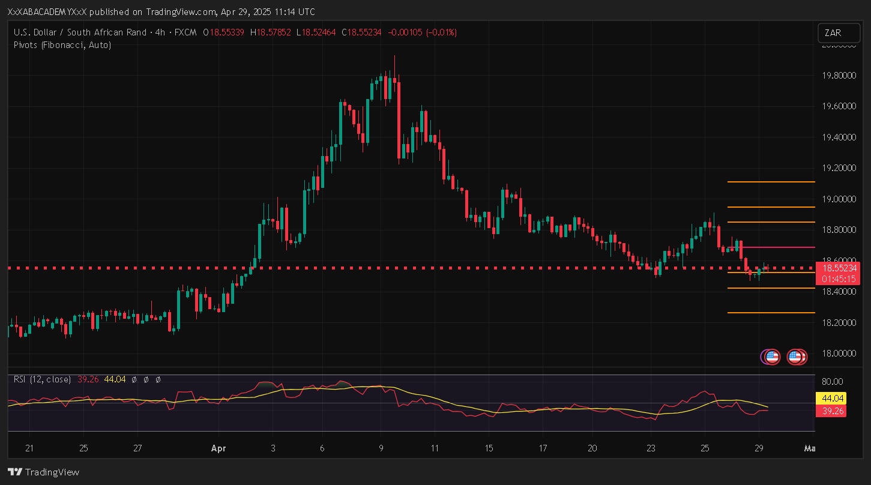Click the TradingView wordmark at bottom left
Image resolution: width=871 pixels, height=485 pixels.
(x=52, y=472)
